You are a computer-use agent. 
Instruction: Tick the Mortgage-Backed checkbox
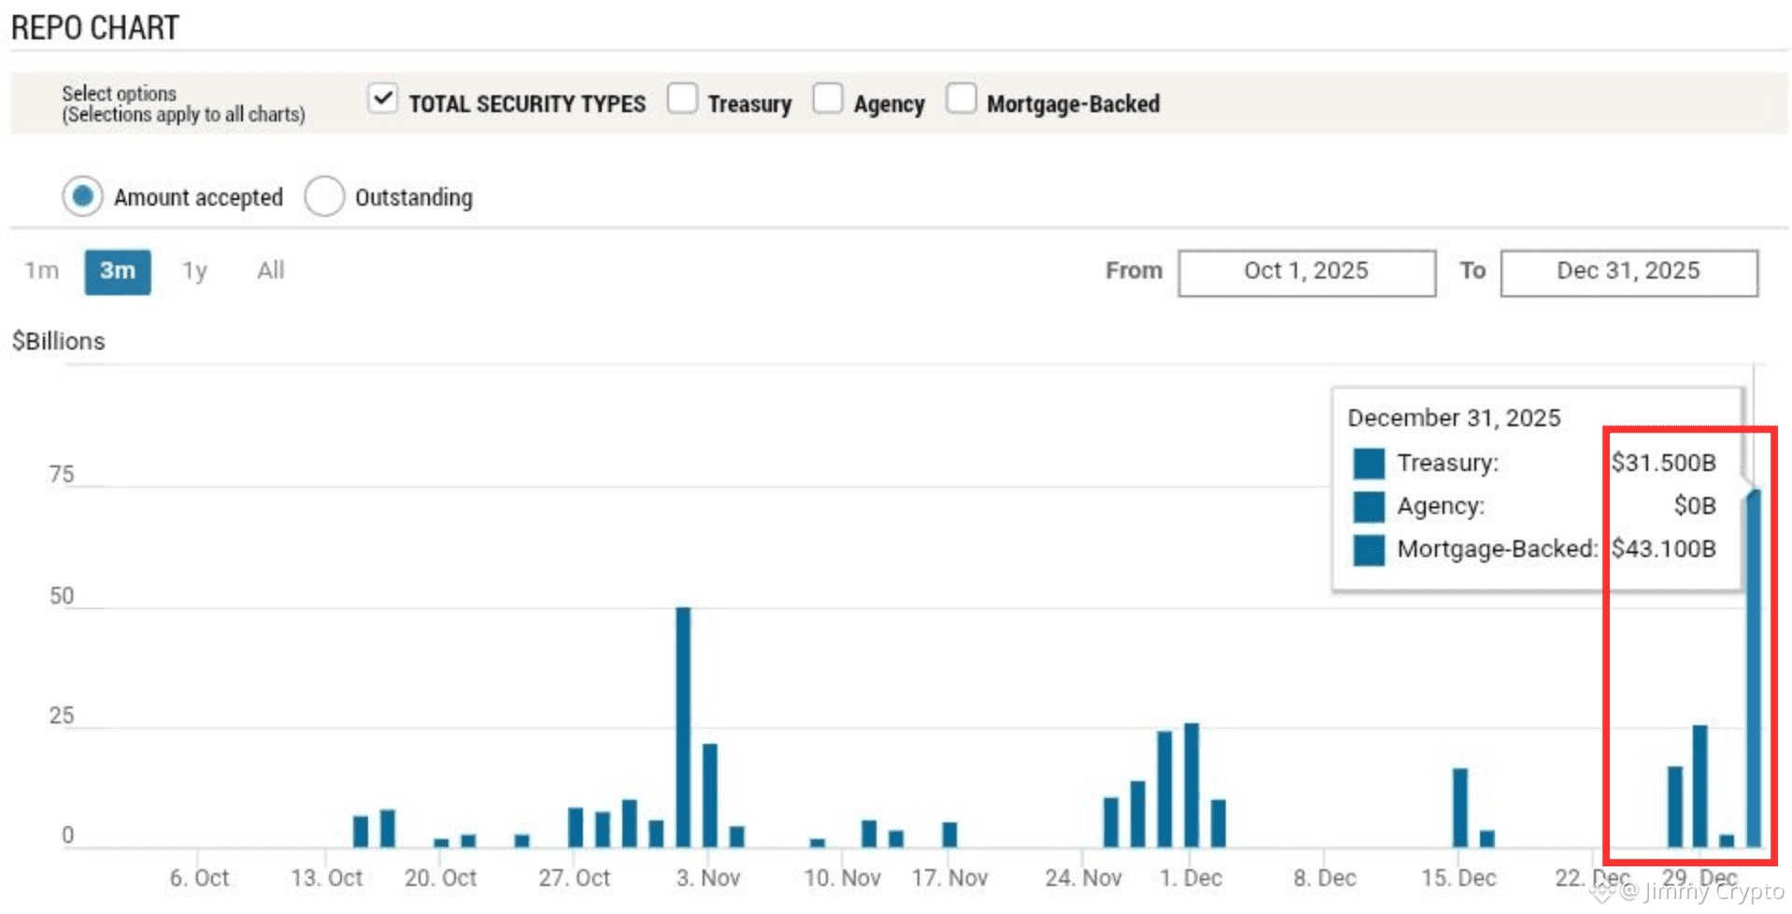click(x=961, y=98)
